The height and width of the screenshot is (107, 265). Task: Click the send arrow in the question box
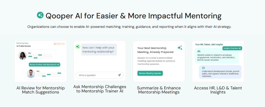(119, 75)
